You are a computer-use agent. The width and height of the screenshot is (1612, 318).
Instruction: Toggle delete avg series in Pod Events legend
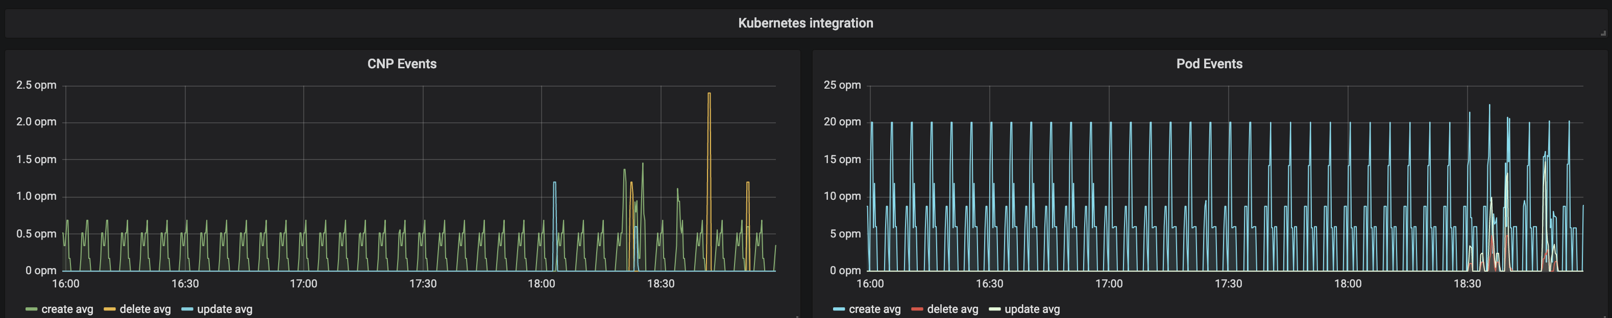(952, 309)
